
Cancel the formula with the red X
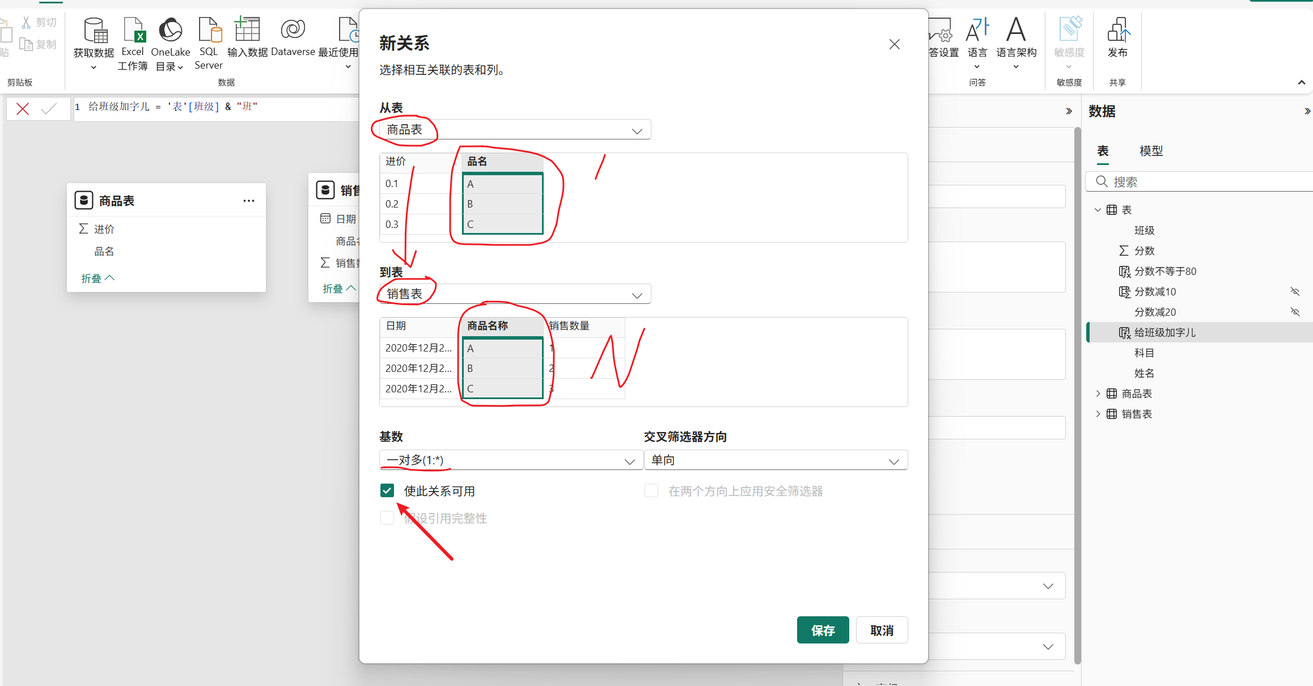[x=23, y=109]
